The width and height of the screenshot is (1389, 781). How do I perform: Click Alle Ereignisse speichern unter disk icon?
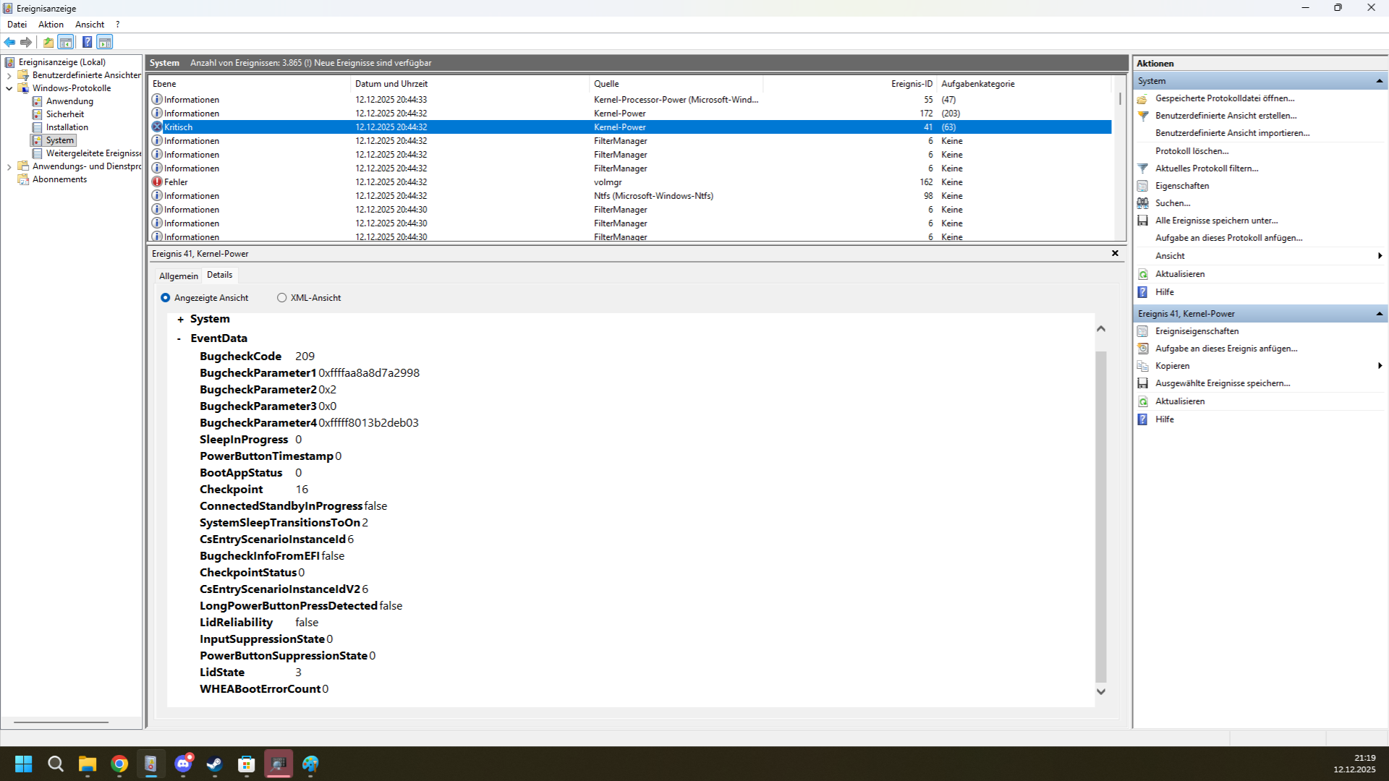pos(1142,221)
